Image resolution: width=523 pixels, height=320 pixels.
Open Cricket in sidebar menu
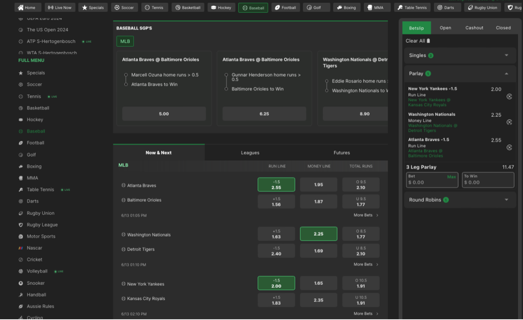click(34, 260)
